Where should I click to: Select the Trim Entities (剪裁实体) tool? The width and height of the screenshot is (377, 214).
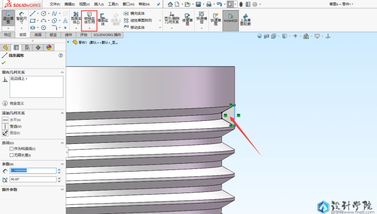pyautogui.click(x=76, y=19)
